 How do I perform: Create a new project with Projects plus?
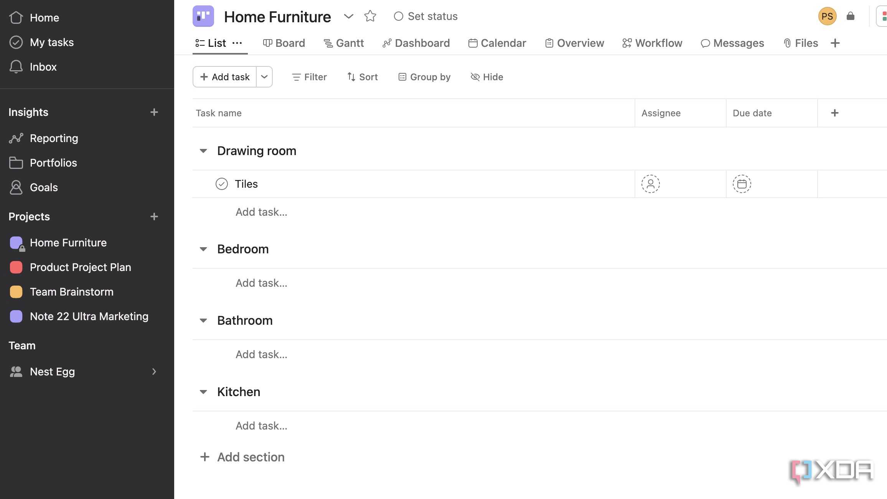point(154,216)
